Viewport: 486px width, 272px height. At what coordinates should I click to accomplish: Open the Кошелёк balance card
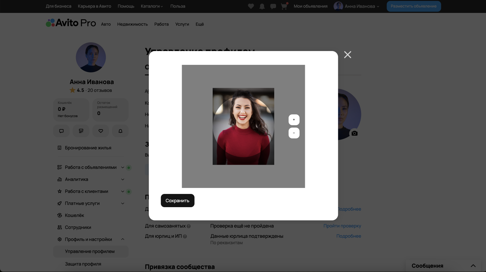[71, 110]
